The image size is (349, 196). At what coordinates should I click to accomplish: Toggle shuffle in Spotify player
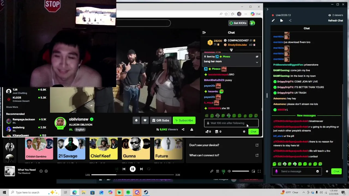[x=117, y=169]
